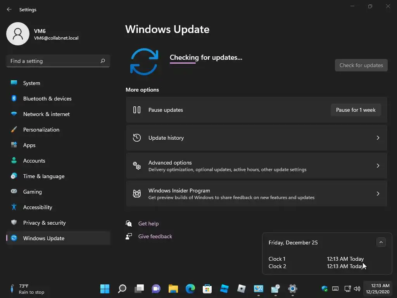Click the Update history clock icon

point(137,138)
